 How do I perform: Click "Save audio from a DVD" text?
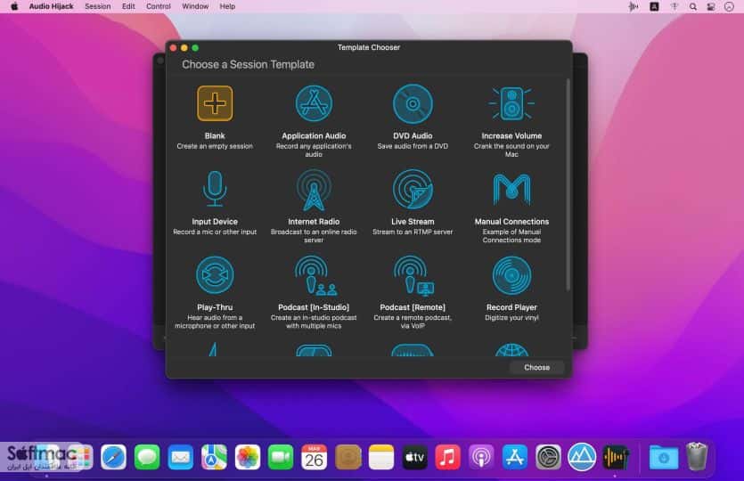(413, 146)
